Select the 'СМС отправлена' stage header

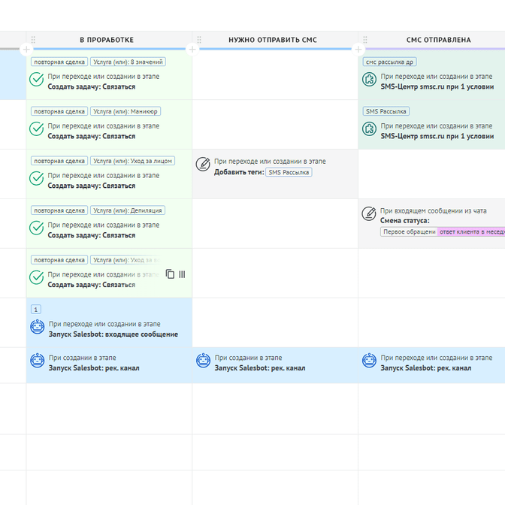438,40
